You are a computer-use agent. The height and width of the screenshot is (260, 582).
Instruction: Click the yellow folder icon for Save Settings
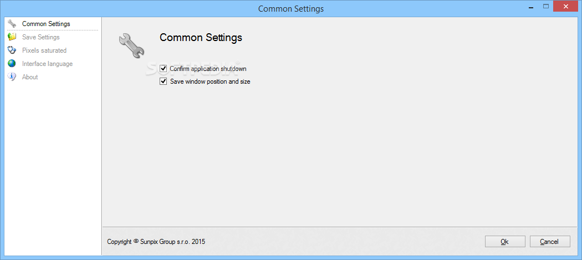click(x=12, y=37)
